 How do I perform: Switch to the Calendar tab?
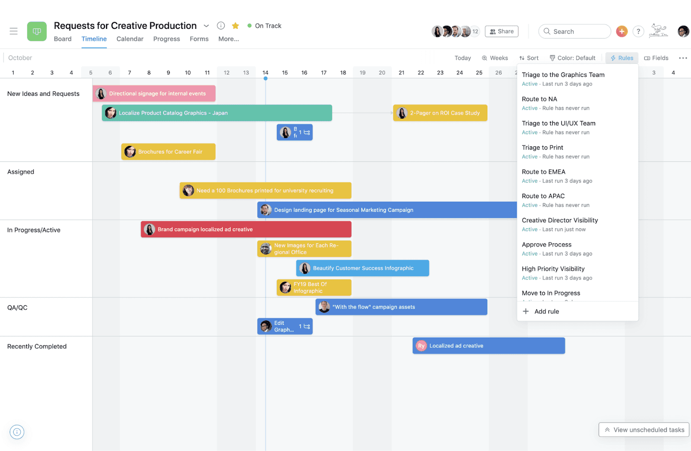click(130, 39)
